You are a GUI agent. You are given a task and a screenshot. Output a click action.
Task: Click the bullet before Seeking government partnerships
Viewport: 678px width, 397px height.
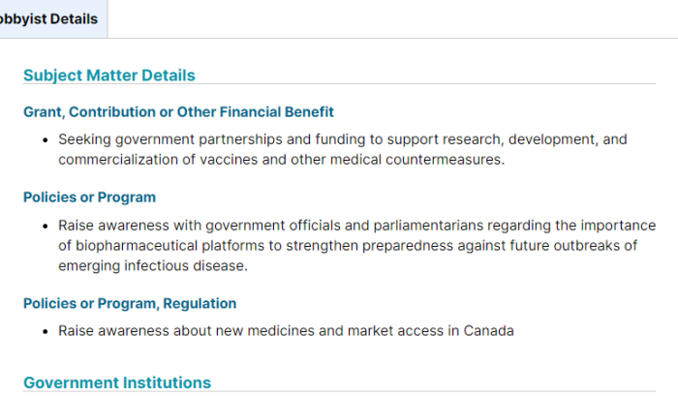click(46, 140)
